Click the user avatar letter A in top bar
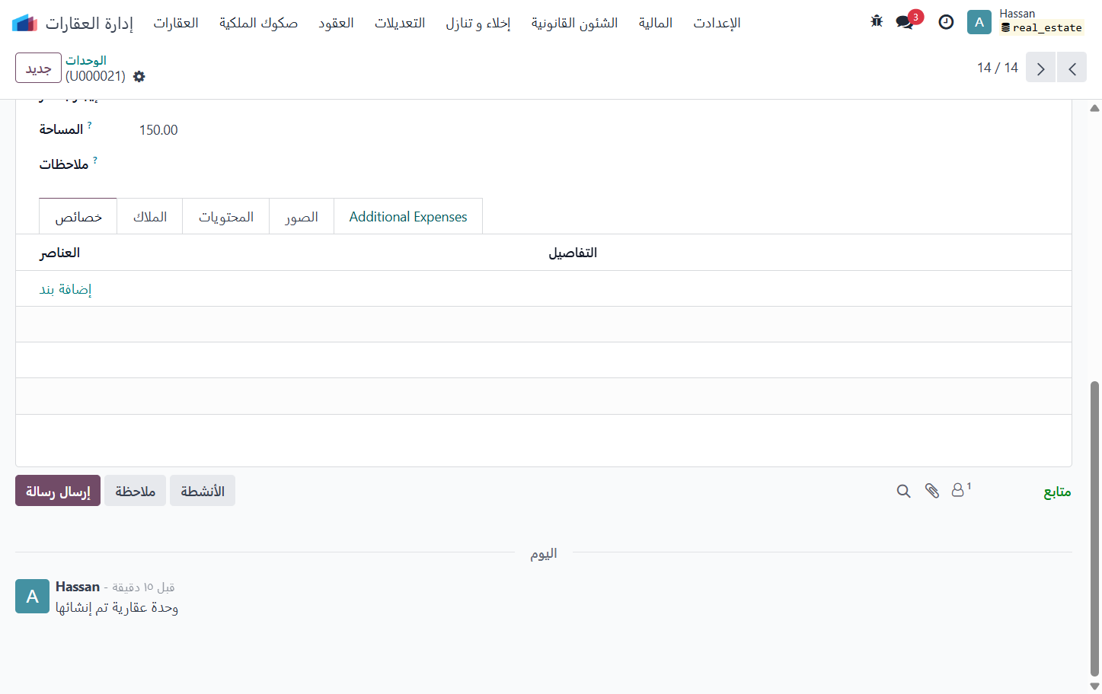The width and height of the screenshot is (1102, 694). 979,22
